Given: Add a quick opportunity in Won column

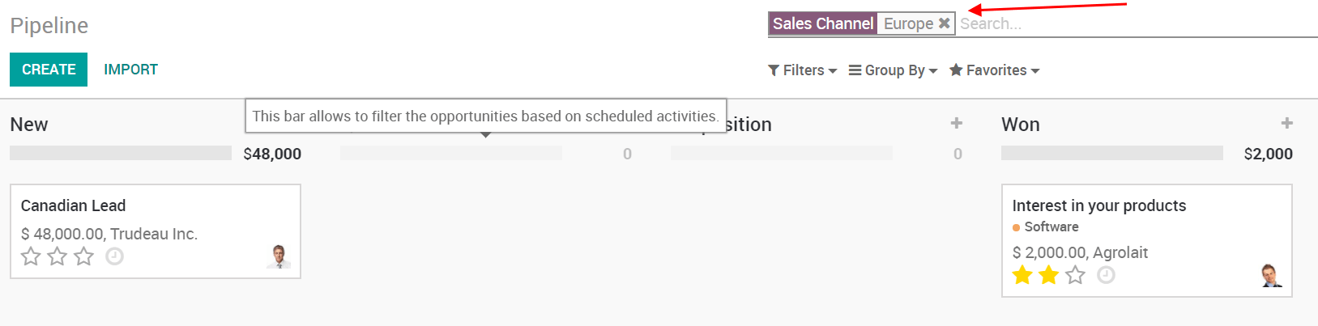Looking at the screenshot, I should pyautogui.click(x=1286, y=123).
